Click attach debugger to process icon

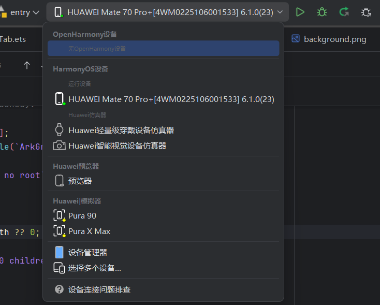coord(366,12)
